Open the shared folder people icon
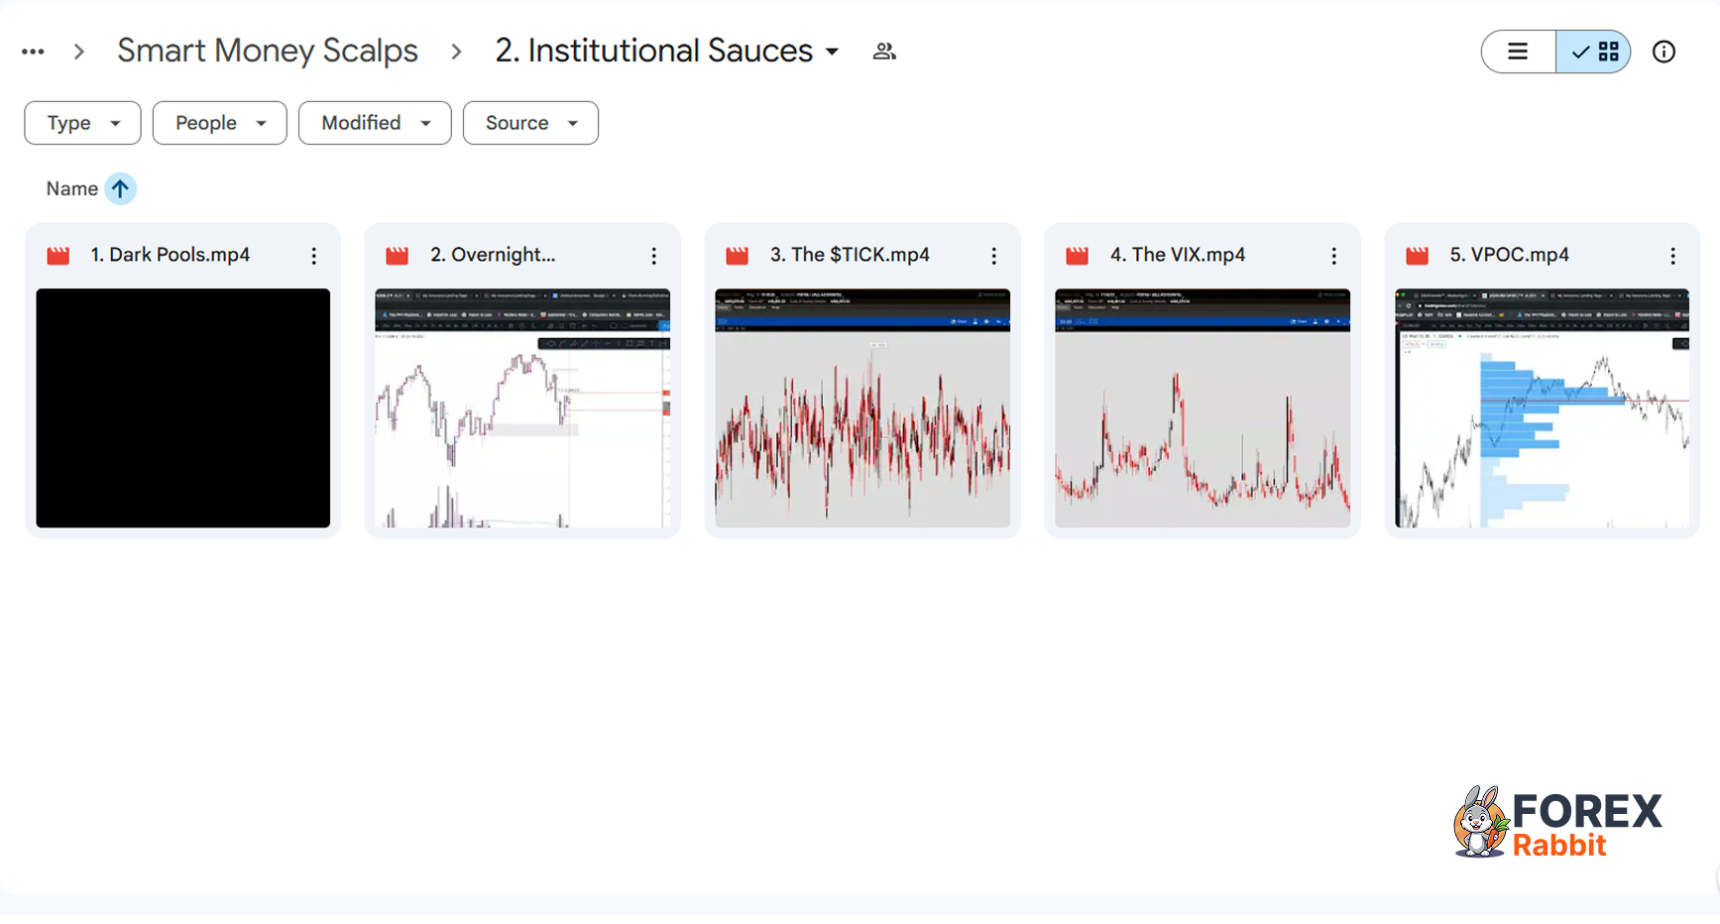Screen dimensions: 1720x924 (884, 52)
